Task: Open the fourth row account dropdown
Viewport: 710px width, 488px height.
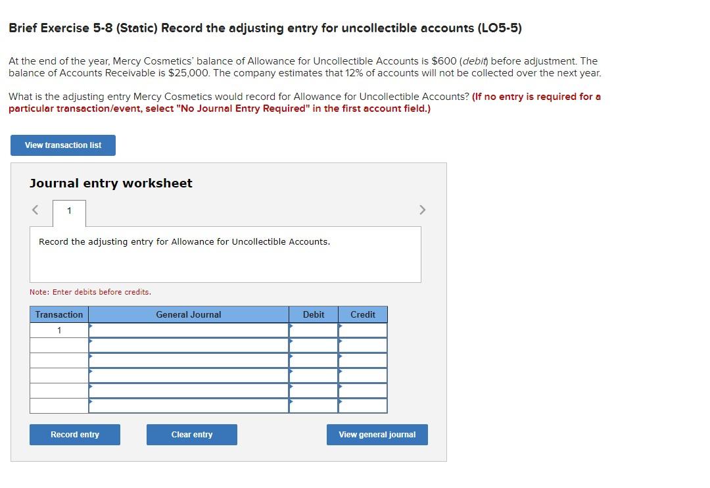Action: 189,375
